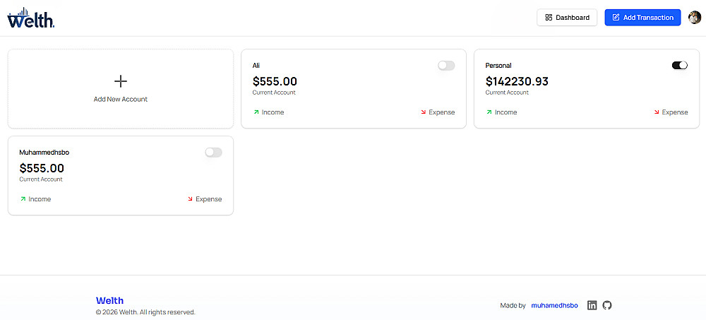Click the green income arrow on Muhammedhsbo card
Image resolution: width=706 pixels, height=320 pixels.
pos(23,198)
